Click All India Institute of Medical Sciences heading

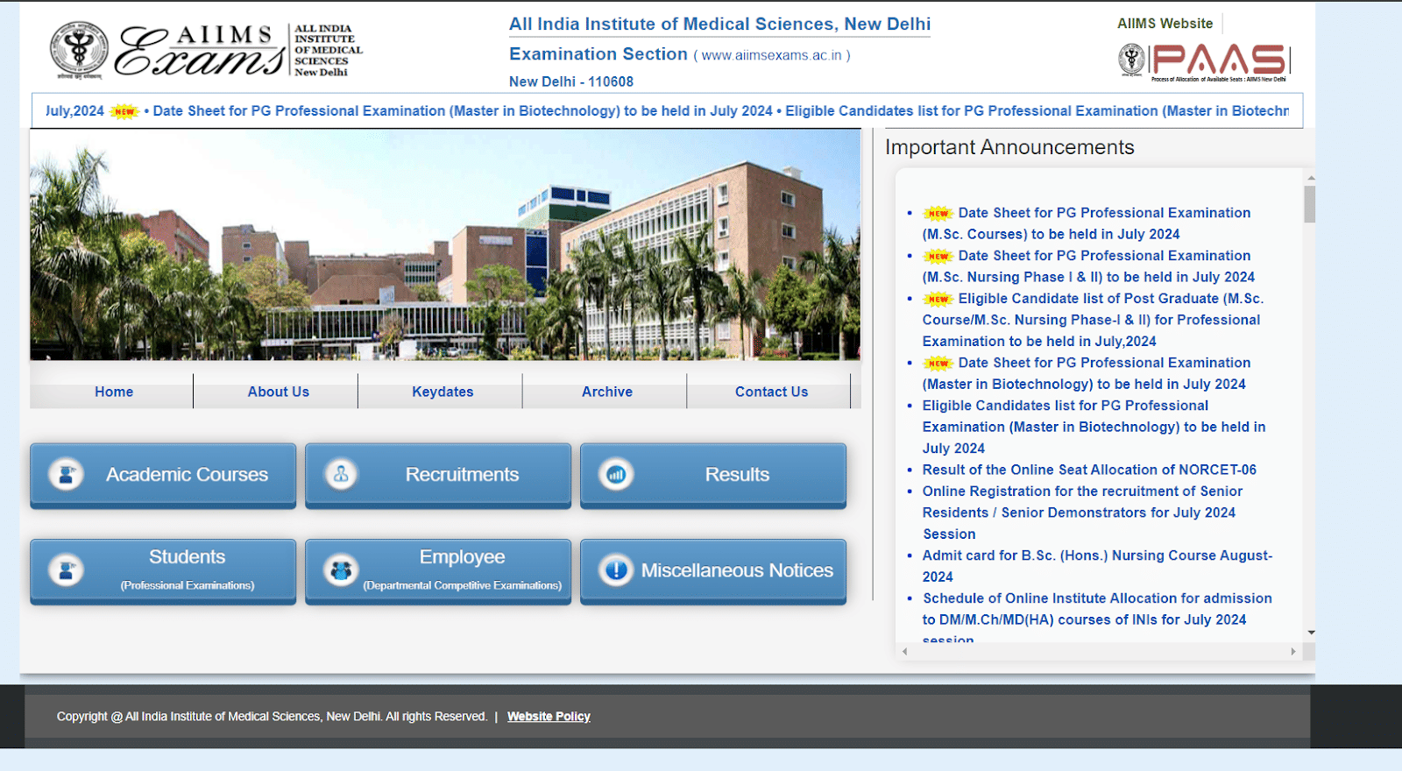(x=719, y=25)
